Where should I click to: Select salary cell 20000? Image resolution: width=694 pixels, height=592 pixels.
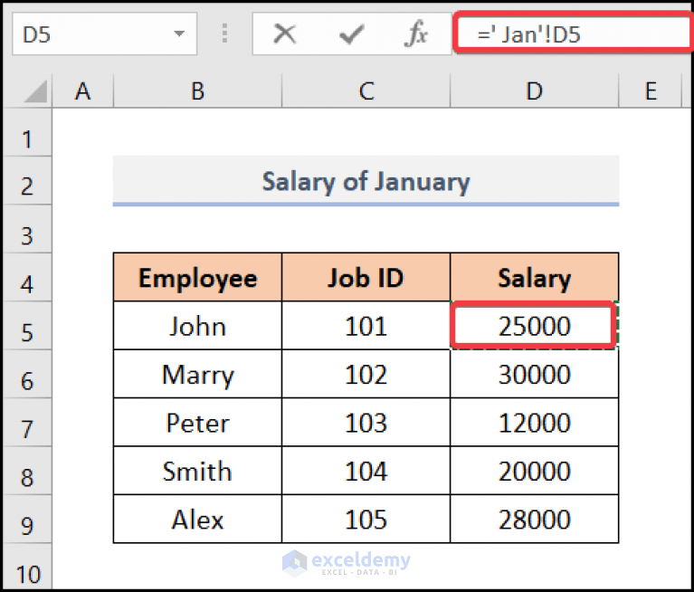534,471
